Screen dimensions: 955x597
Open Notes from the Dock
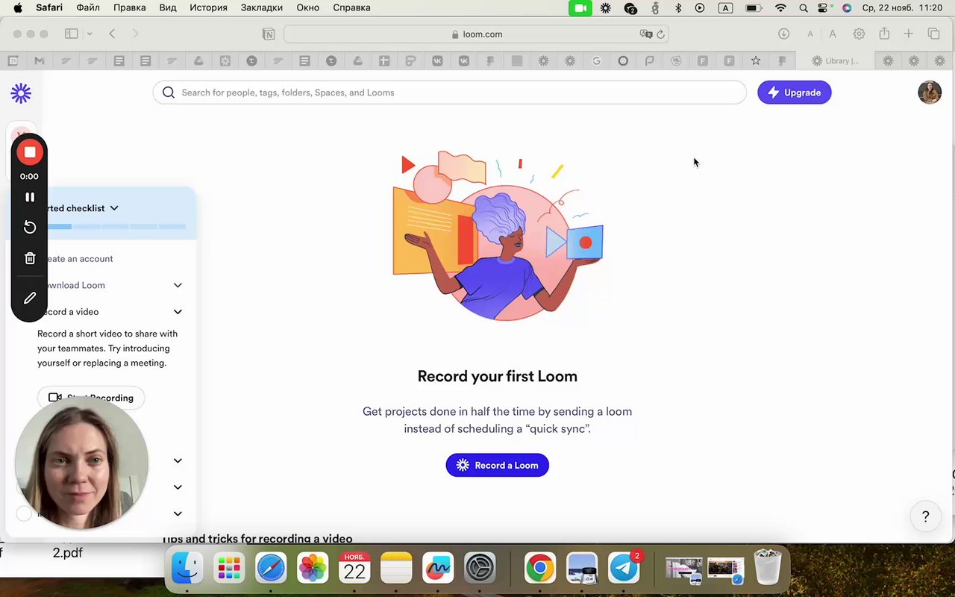(x=396, y=569)
